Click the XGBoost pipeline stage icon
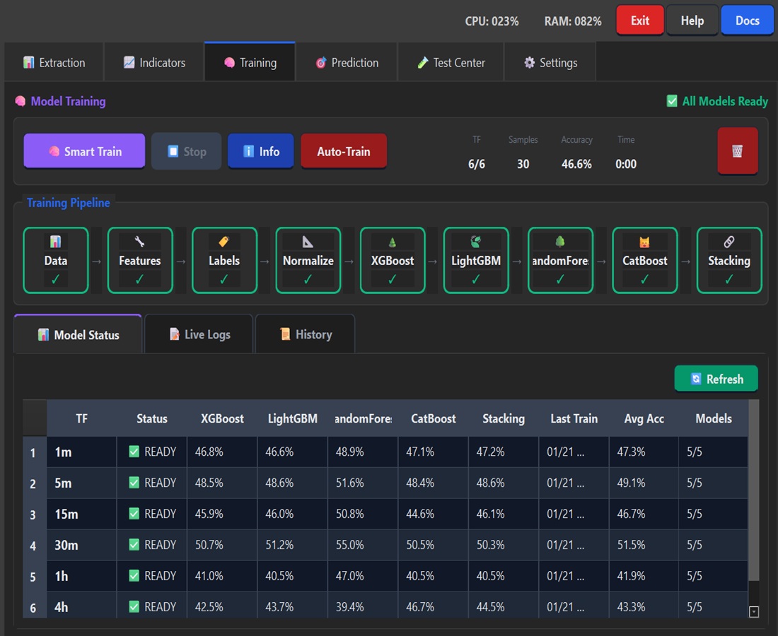Image resolution: width=778 pixels, height=636 pixels. coord(393,242)
